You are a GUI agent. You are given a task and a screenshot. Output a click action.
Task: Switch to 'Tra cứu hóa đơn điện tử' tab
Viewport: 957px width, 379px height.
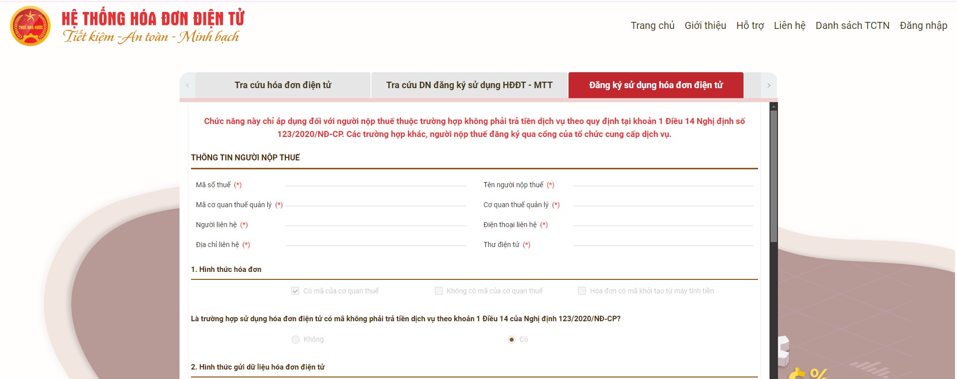[x=283, y=85]
